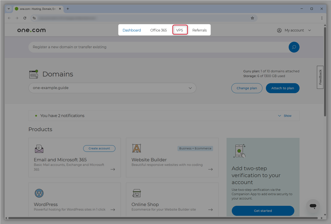Click the My account profile icon

click(x=279, y=30)
